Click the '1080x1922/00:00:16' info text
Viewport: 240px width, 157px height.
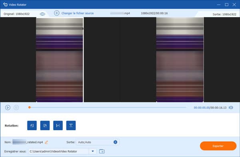point(154,13)
